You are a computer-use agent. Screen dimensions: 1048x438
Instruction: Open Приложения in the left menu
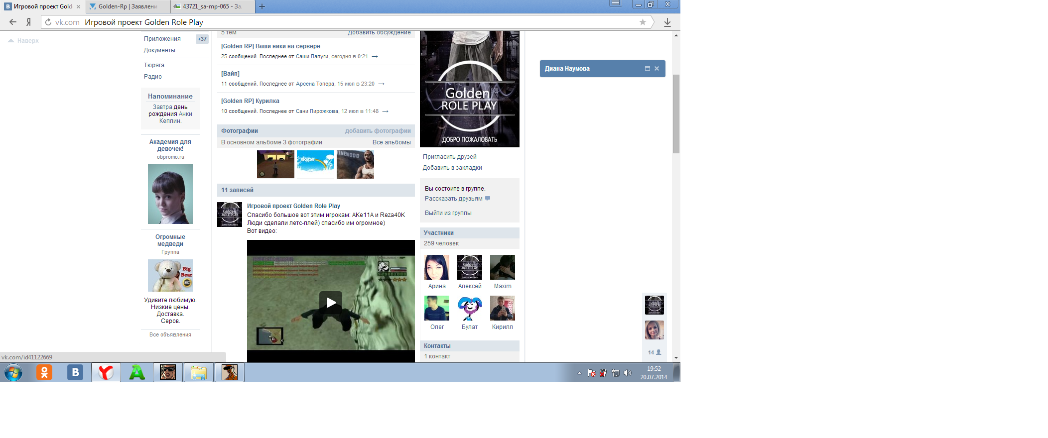[162, 39]
